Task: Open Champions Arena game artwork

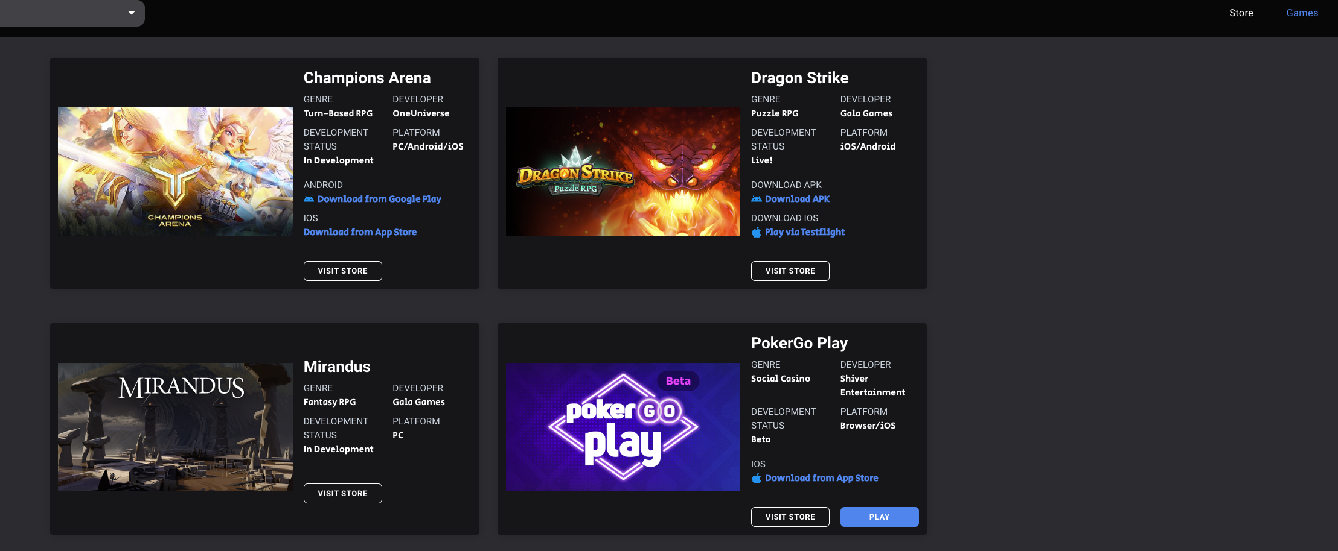Action: 175,171
